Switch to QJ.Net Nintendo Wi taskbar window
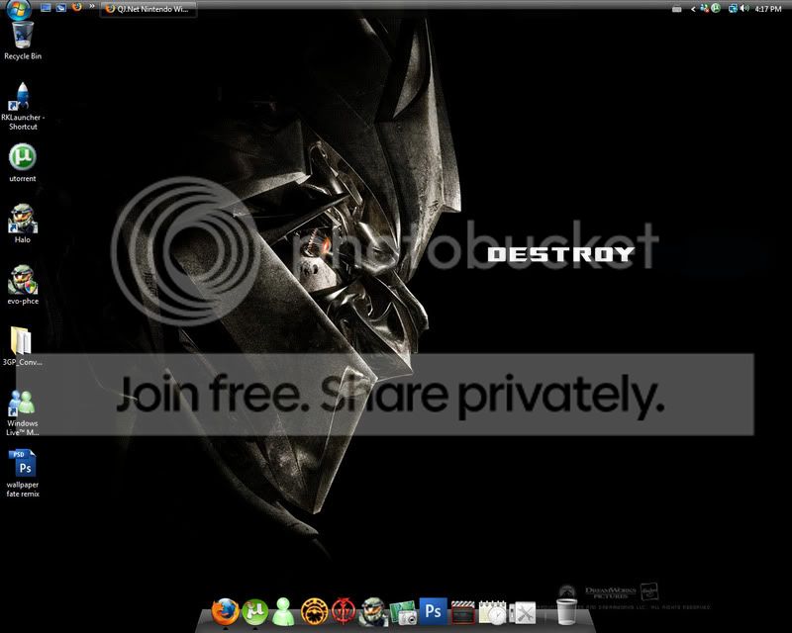Image resolution: width=792 pixels, height=633 pixels. (149, 9)
